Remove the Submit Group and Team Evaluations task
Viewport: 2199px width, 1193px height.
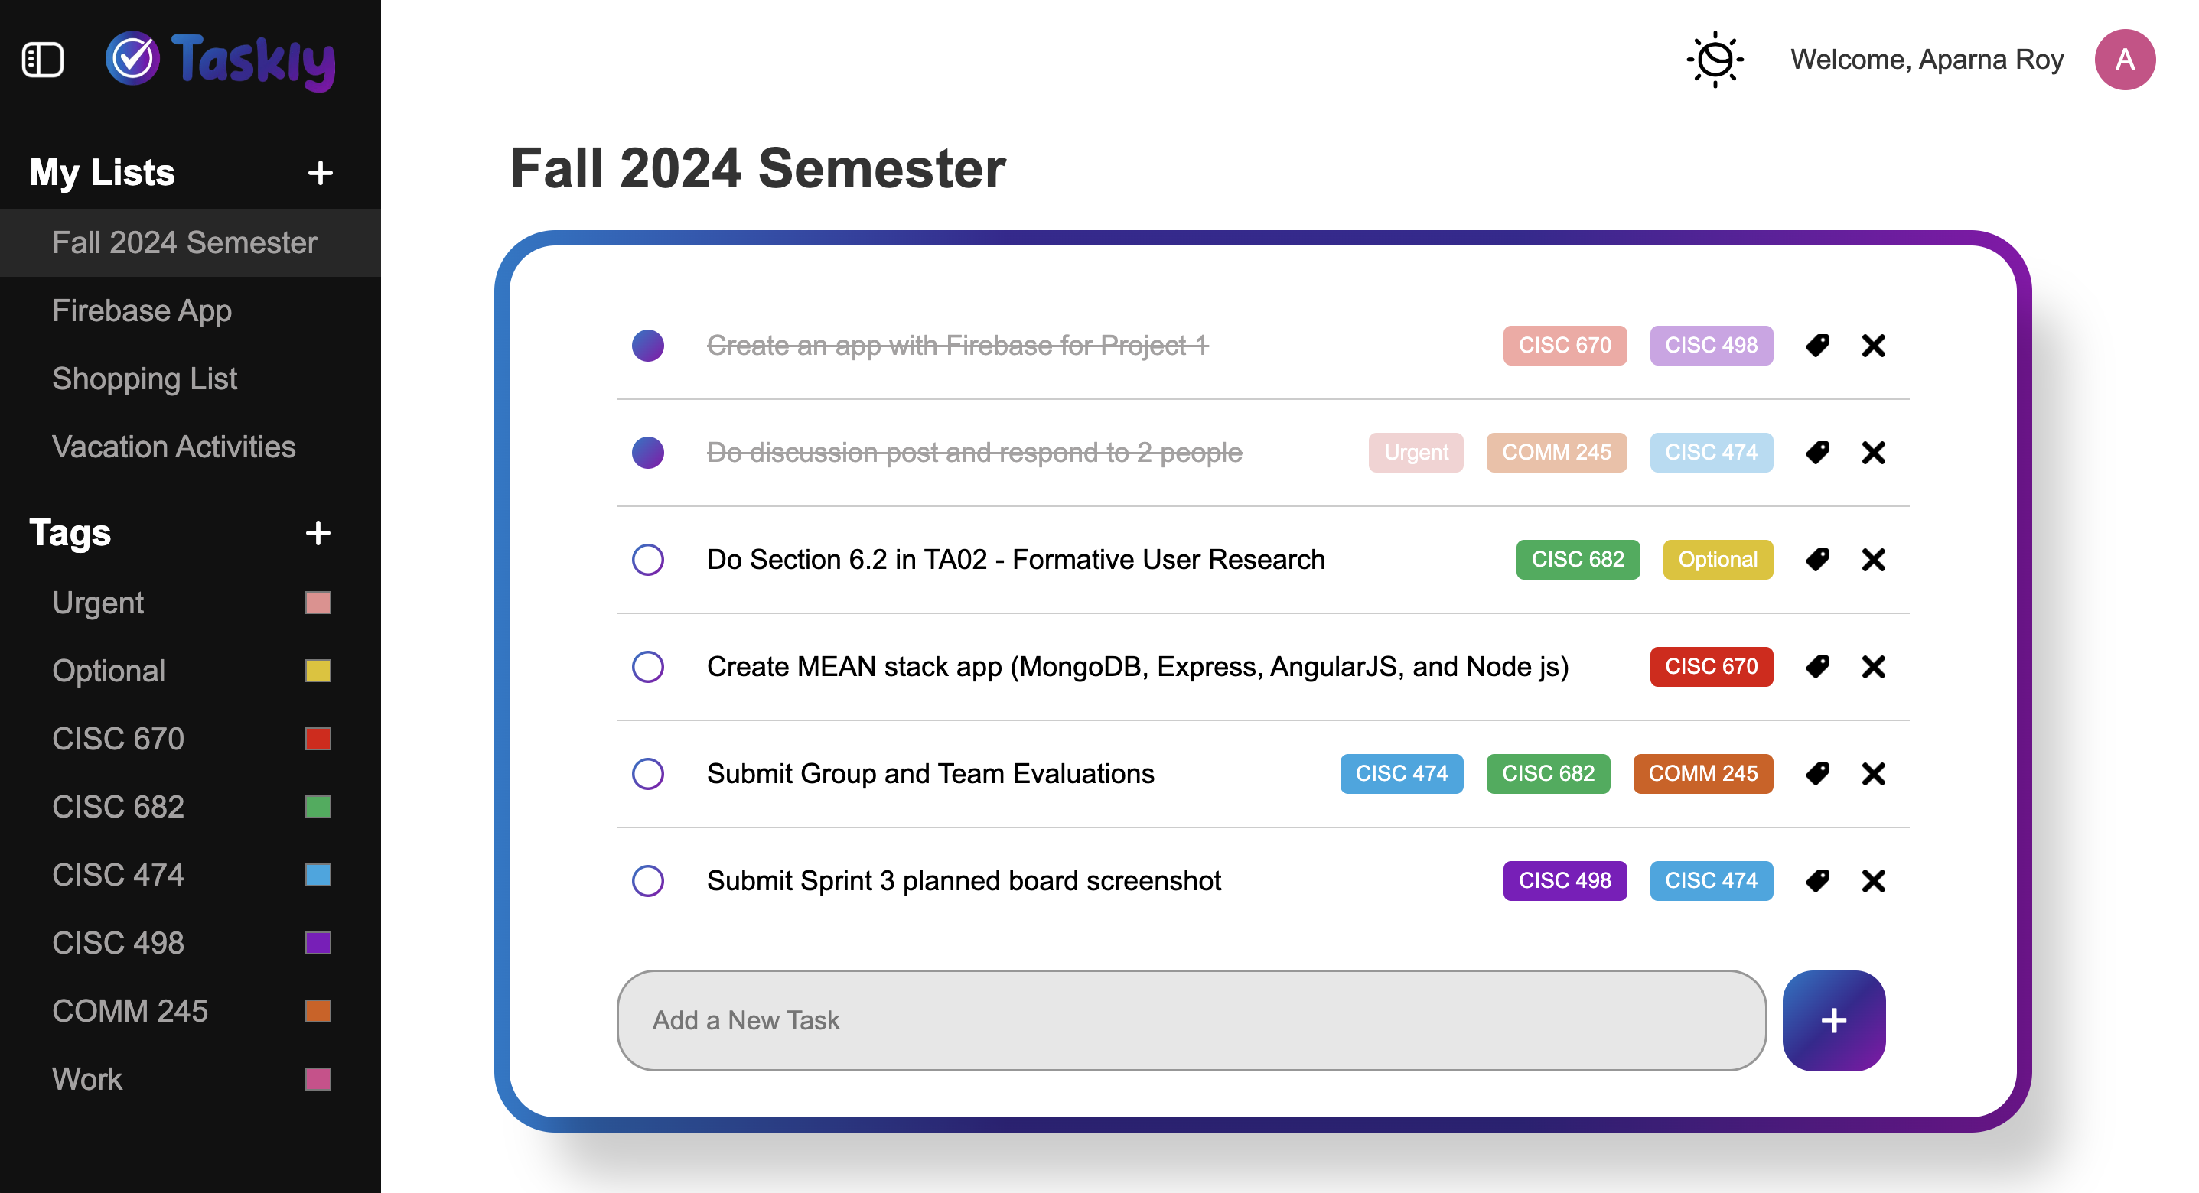click(x=1874, y=773)
